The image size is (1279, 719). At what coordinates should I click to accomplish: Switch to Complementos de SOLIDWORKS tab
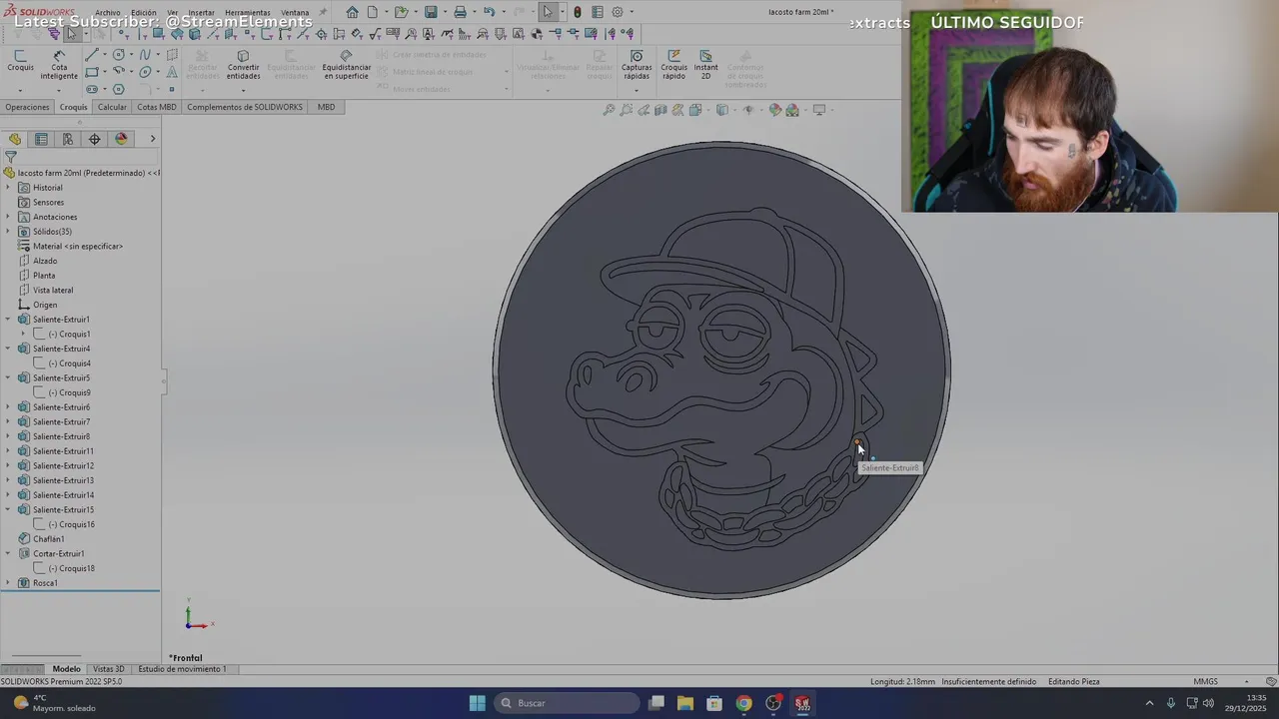click(x=245, y=107)
